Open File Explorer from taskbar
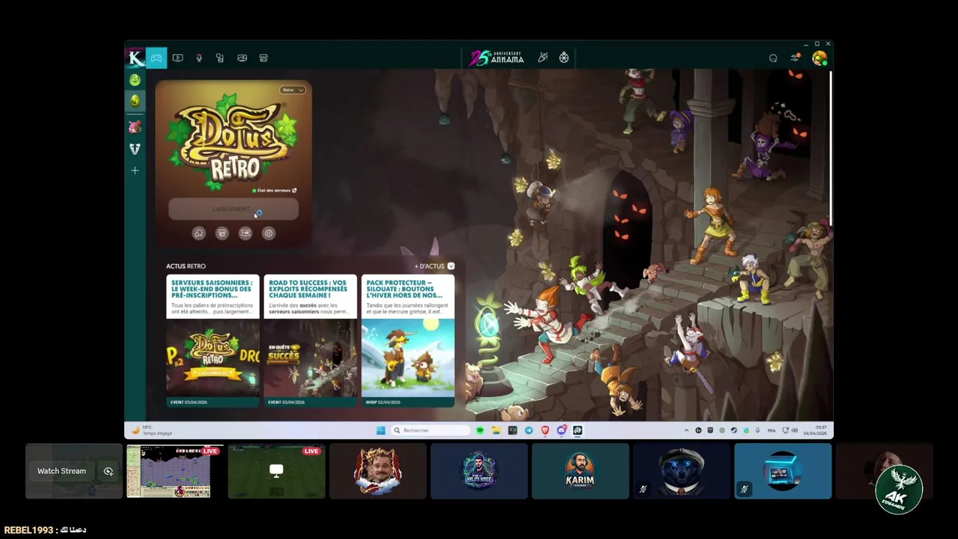 [496, 430]
